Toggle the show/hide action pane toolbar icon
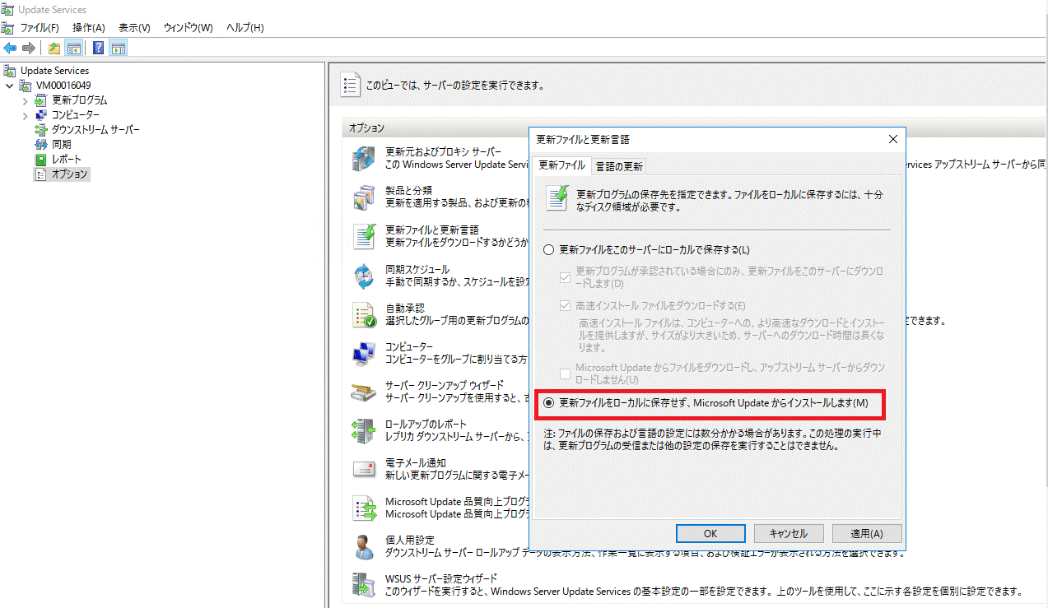Viewport: 1048px width, 608px height. pyautogui.click(x=118, y=48)
